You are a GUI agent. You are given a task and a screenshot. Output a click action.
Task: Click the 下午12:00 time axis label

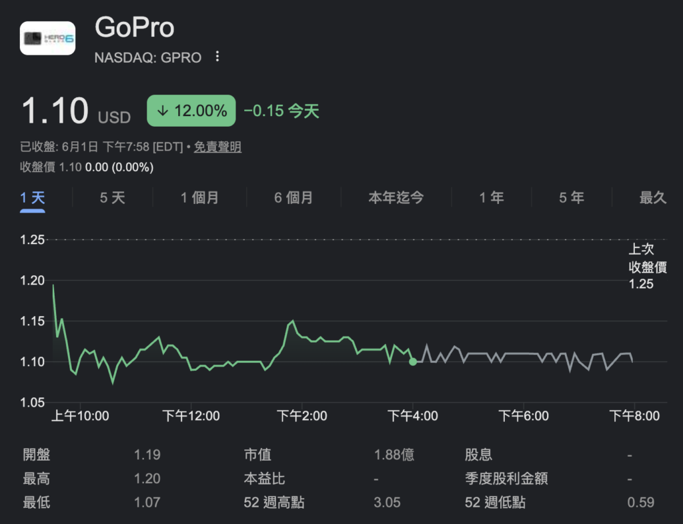tap(191, 415)
